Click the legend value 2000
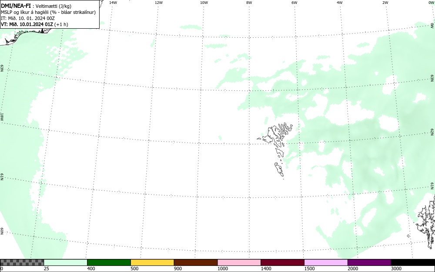The image size is (435, 272). [353, 269]
